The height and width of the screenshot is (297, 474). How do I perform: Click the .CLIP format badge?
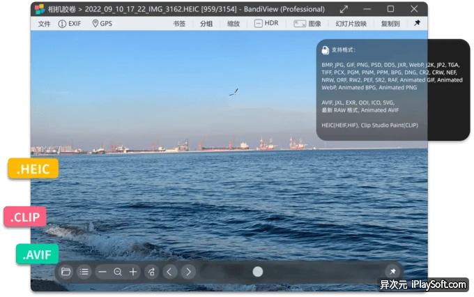coord(25,217)
